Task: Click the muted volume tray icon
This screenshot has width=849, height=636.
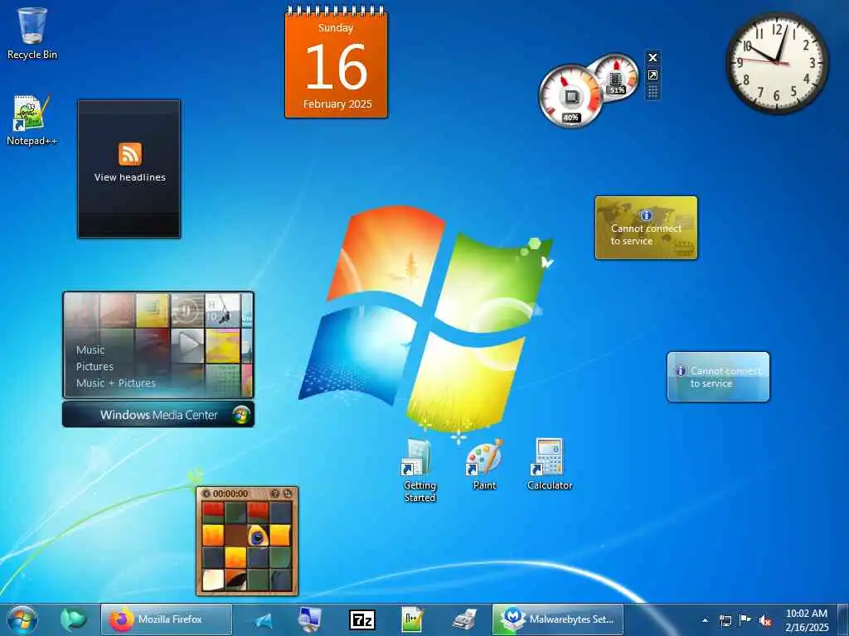Action: tap(765, 620)
